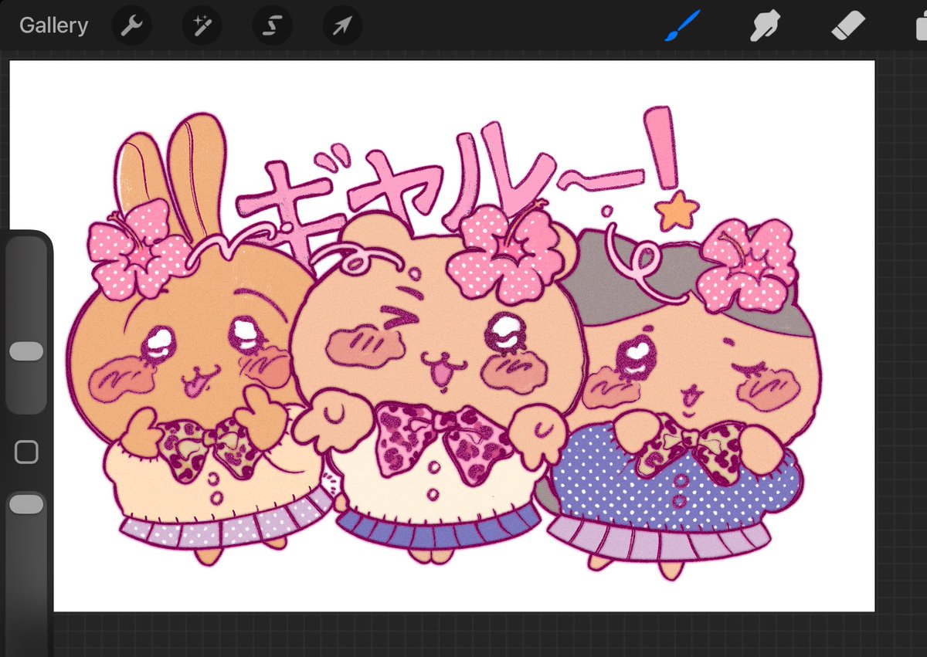Select the Eraser tool
Screen dimensions: 927x657
click(x=850, y=26)
